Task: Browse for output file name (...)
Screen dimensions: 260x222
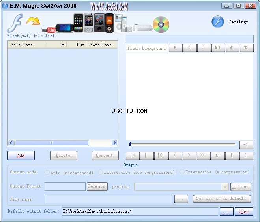Action: coord(181,199)
